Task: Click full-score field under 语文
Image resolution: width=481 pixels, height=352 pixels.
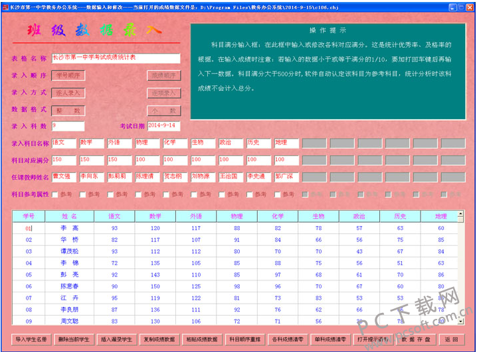Action: click(64, 160)
